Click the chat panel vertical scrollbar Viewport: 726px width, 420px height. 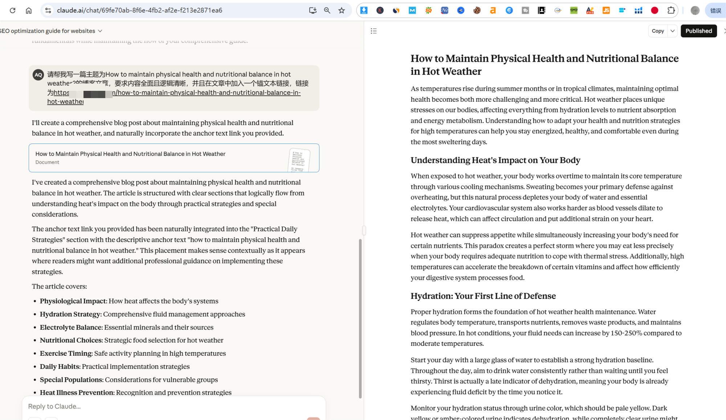tap(360, 318)
